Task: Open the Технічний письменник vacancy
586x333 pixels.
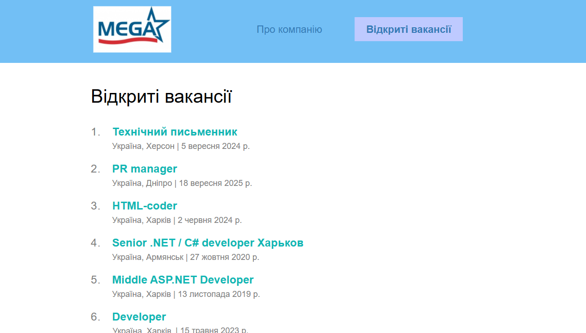Action: pos(175,132)
